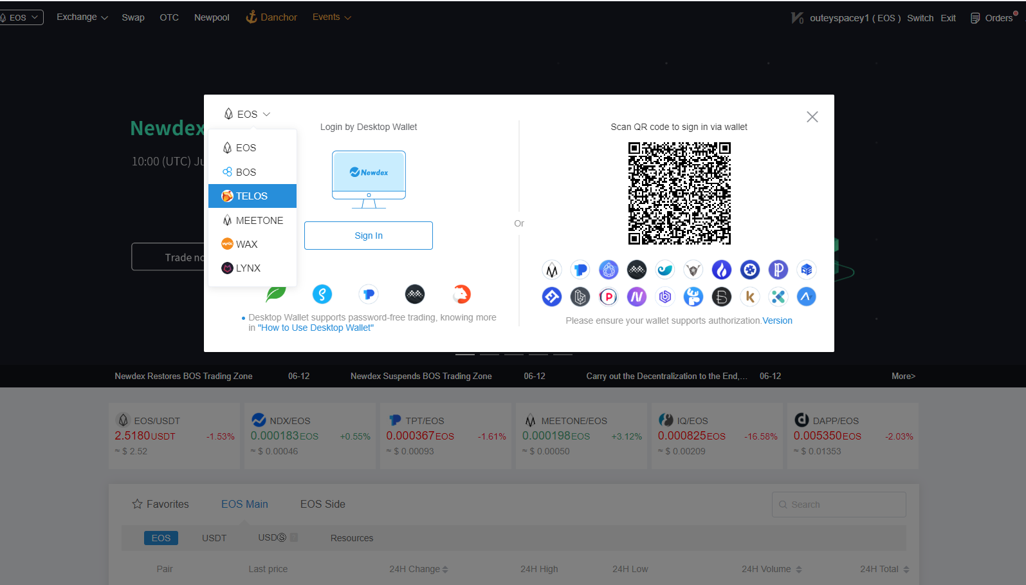Click Exit to log out
This screenshot has width=1026, height=585.
pyautogui.click(x=948, y=18)
